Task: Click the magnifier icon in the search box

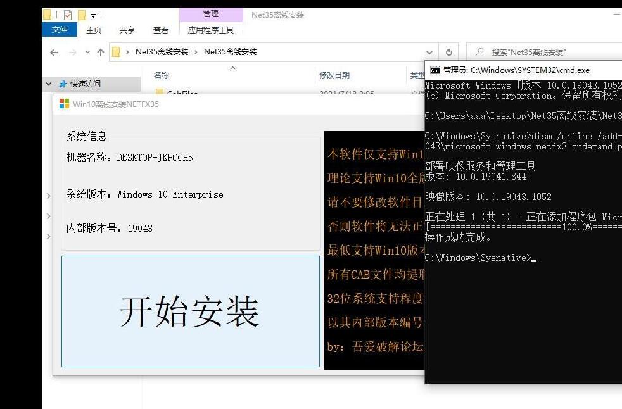Action: (480, 52)
